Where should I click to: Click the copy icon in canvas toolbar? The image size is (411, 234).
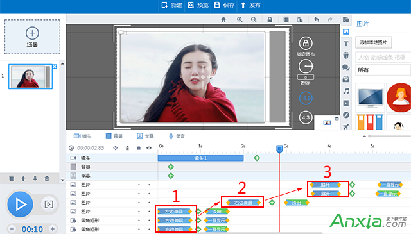(x=286, y=19)
